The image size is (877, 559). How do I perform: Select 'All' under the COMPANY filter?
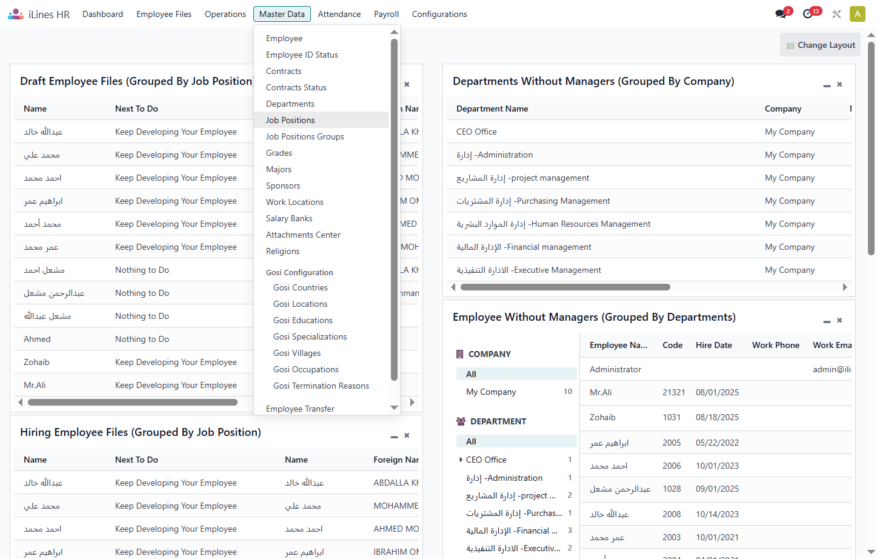coord(516,374)
